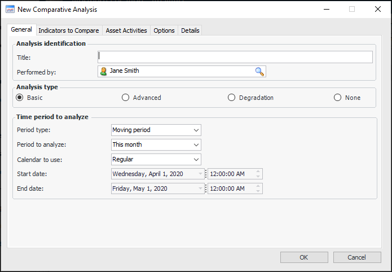Open the Asset Activities tab
Image resolution: width=392 pixels, height=272 pixels.
click(x=126, y=30)
